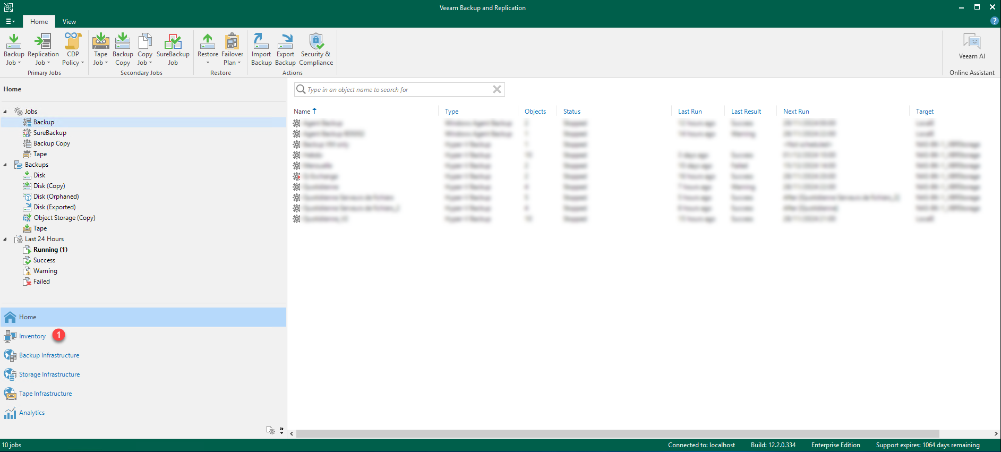Sort jobs by Last Run column
1001x452 pixels.
[x=690, y=112]
